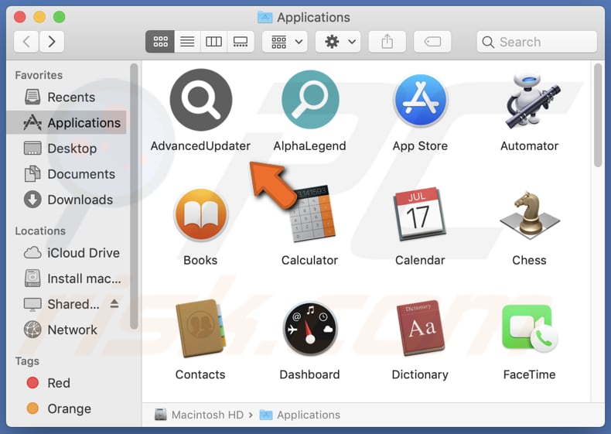
Task: Click the Favorites section header
Action: point(39,75)
